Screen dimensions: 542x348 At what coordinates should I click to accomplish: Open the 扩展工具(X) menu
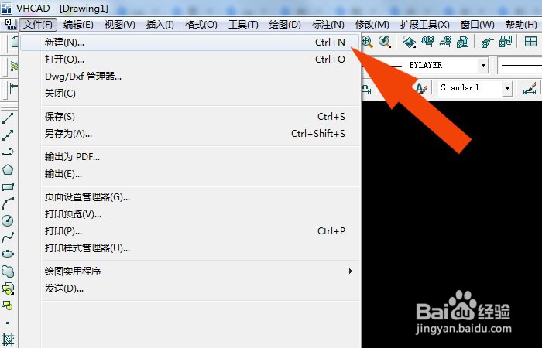[x=425, y=25]
